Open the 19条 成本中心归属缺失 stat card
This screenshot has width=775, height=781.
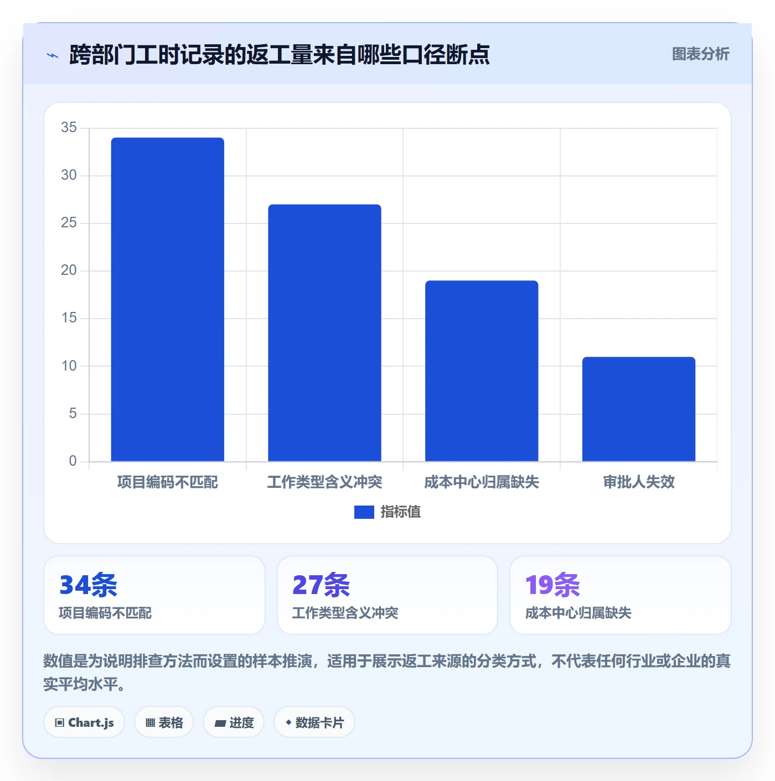click(621, 595)
